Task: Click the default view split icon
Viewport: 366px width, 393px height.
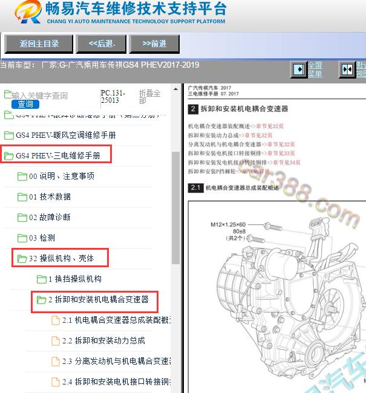Action: click(347, 70)
